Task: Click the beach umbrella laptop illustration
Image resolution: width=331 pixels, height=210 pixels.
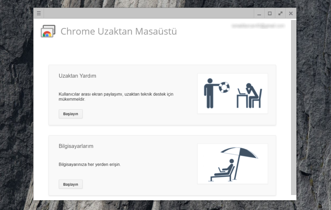Action: [x=233, y=164]
